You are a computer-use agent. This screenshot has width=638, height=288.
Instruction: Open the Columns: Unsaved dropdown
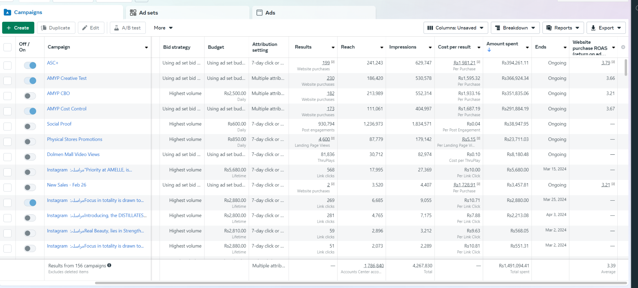click(x=455, y=28)
